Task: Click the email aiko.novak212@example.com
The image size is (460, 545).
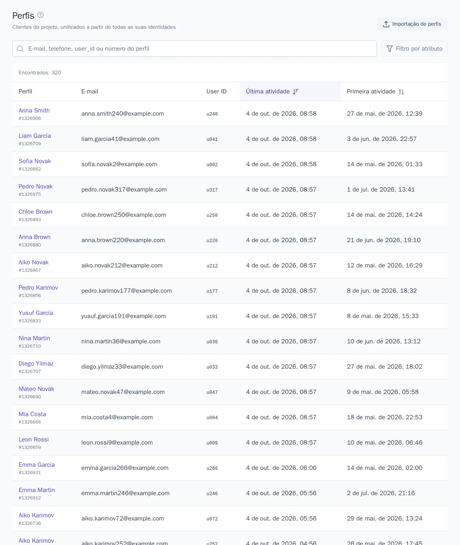Action: click(122, 265)
